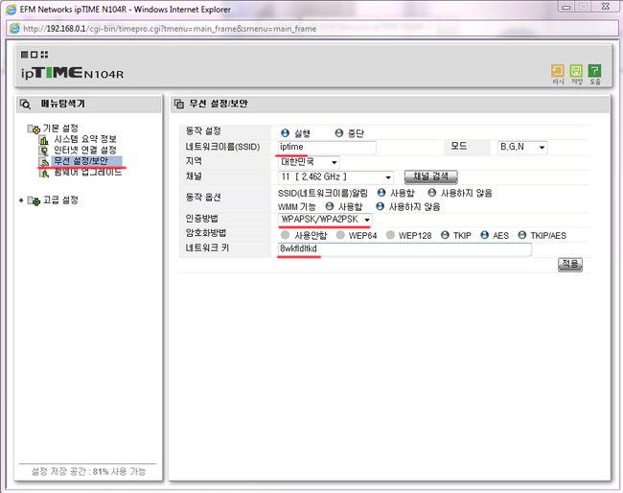Open 무선 설정/보안 menu item
Viewport: 623px width, 493px height.
(81, 161)
